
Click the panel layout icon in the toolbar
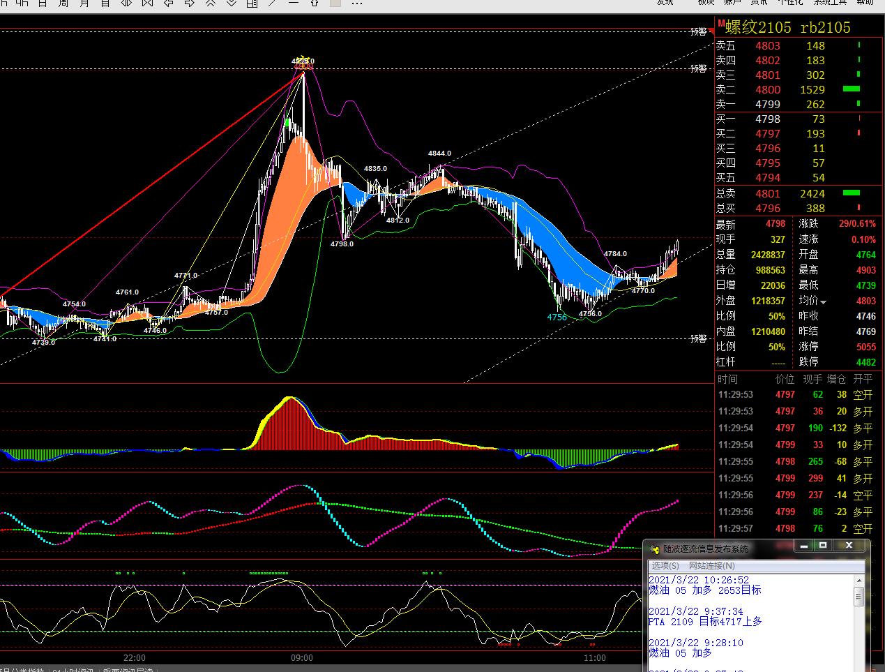252,3
